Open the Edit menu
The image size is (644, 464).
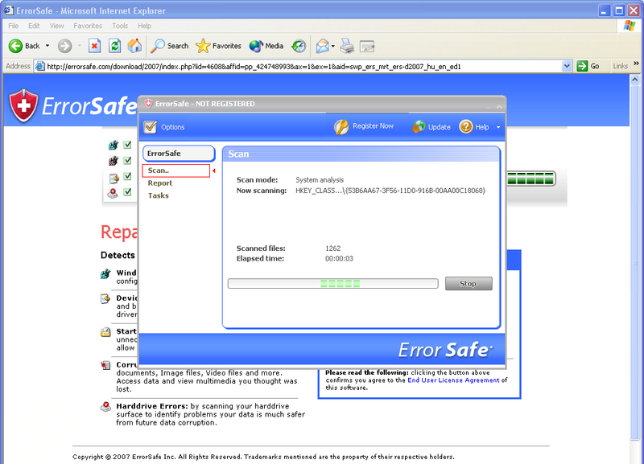(34, 26)
